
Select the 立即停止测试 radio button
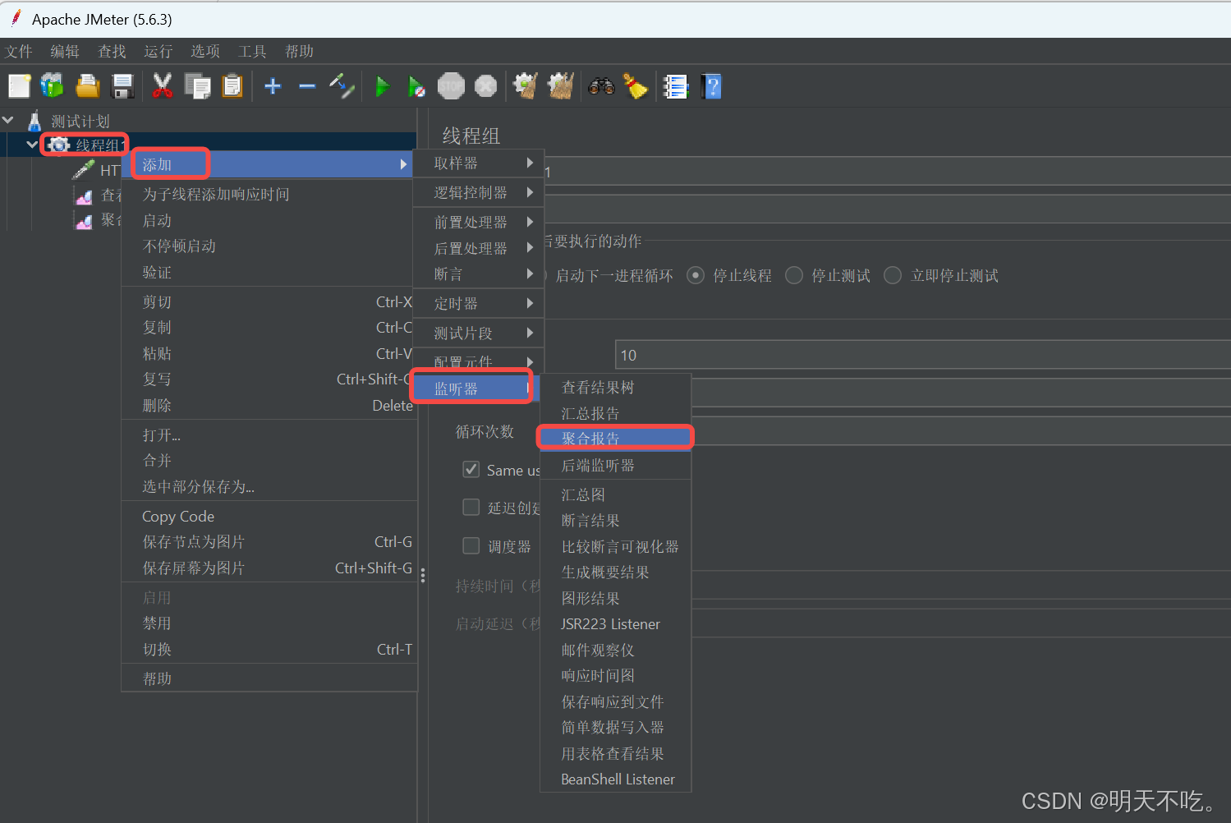click(x=893, y=275)
